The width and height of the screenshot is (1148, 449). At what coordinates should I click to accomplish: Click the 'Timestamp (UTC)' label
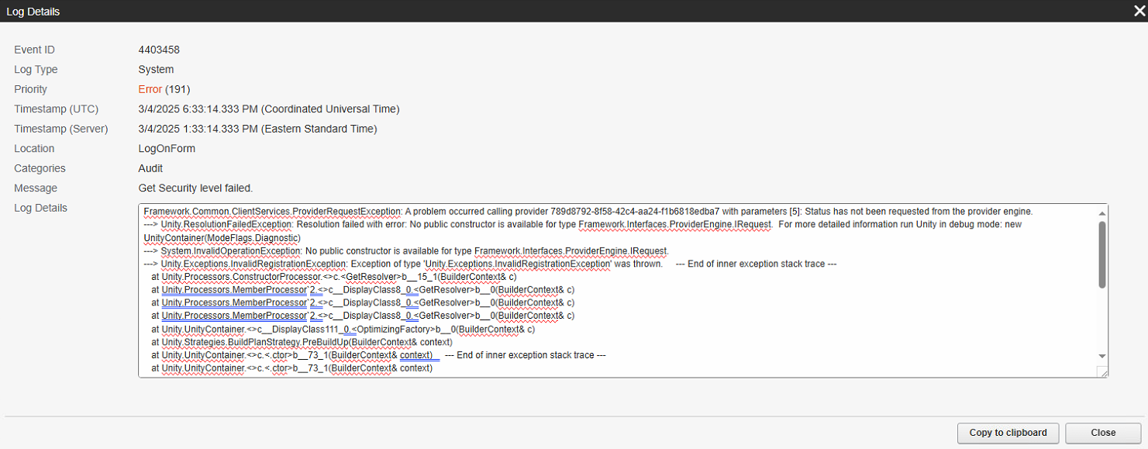56,109
